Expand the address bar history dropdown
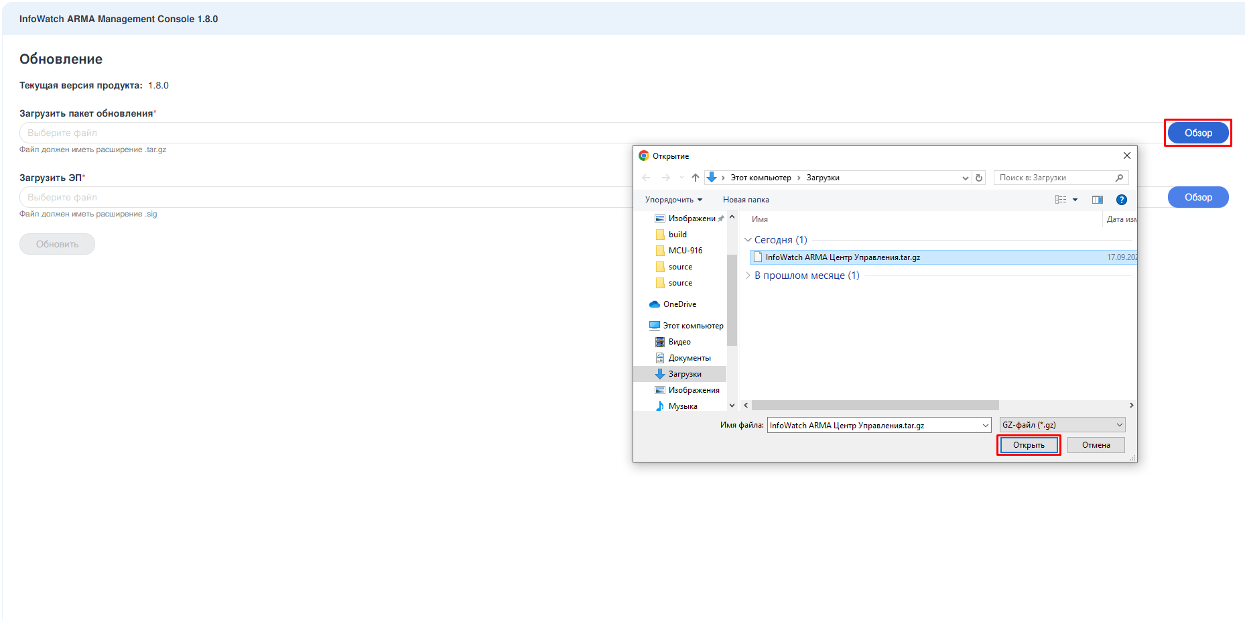This screenshot has width=1245, height=620. click(965, 178)
